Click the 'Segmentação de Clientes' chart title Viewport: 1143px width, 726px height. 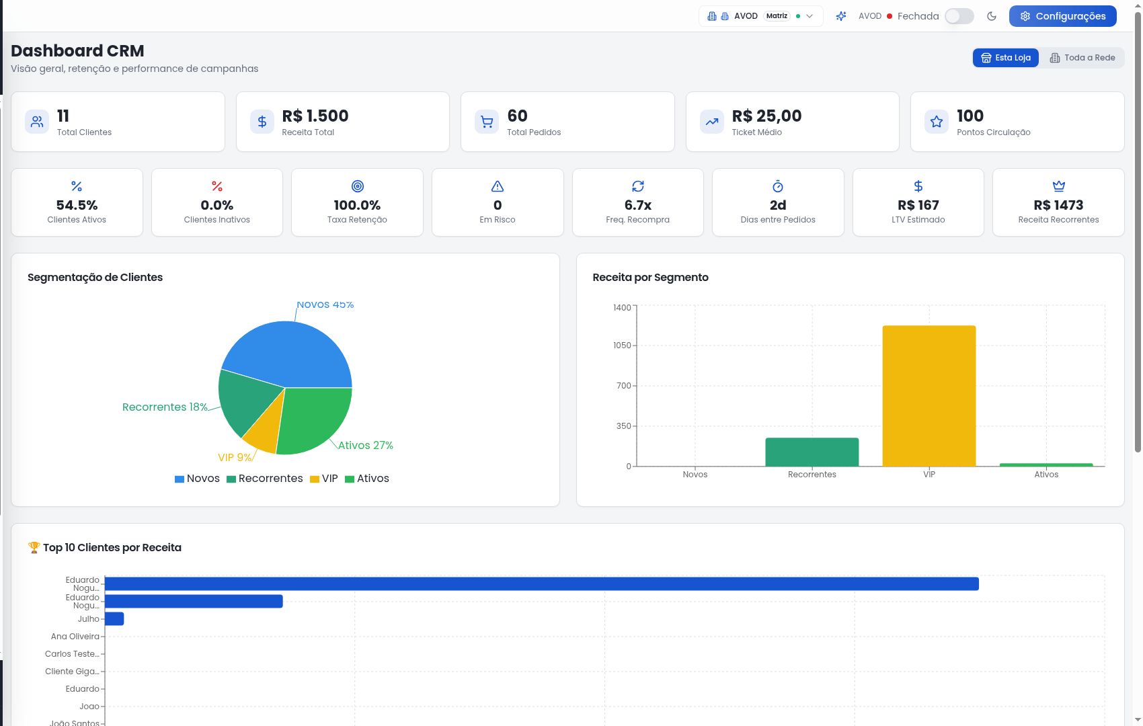pos(95,278)
